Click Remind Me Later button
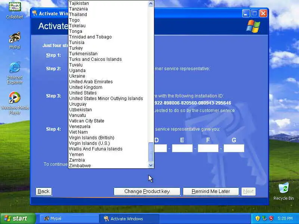Image resolution: width=299 pixels, height=224 pixels. [x=211, y=192]
